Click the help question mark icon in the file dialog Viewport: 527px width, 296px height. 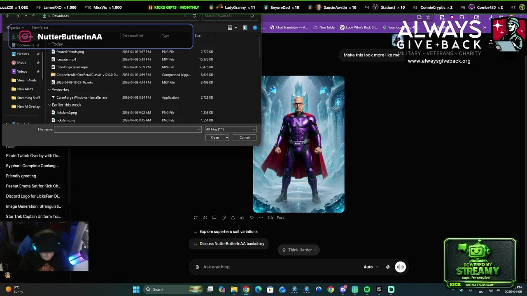click(255, 28)
